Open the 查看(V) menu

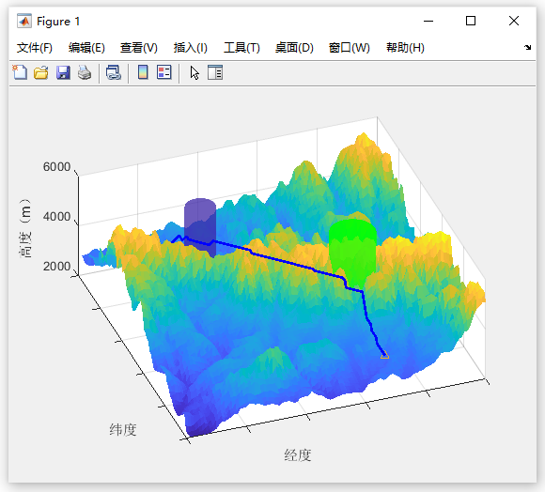coord(139,48)
